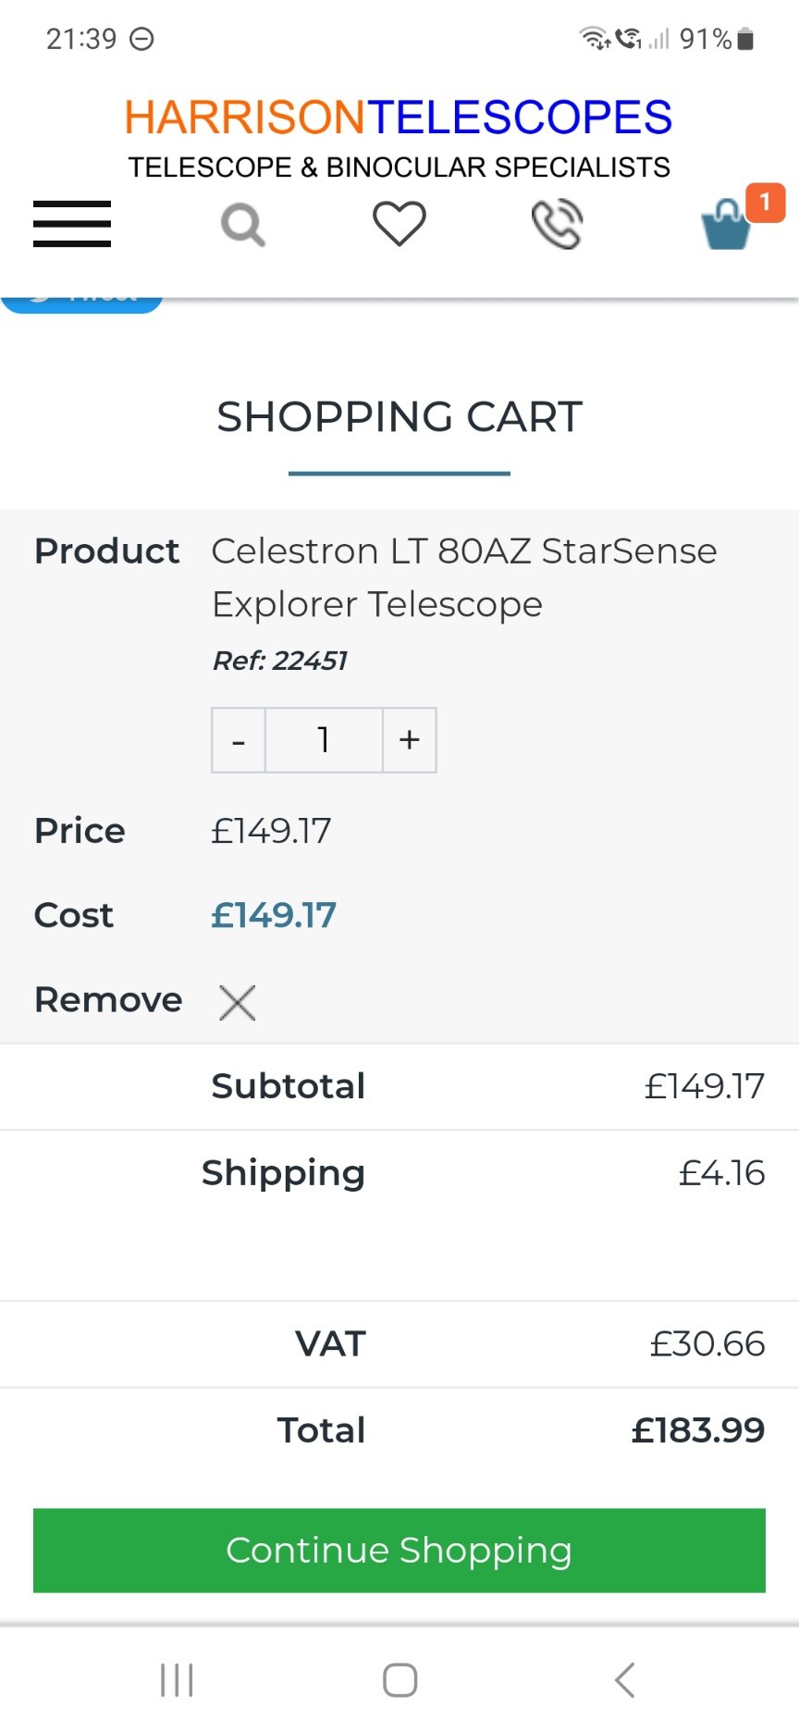Open the hamburger navigation menu
This screenshot has height=1732, width=799.
72,224
